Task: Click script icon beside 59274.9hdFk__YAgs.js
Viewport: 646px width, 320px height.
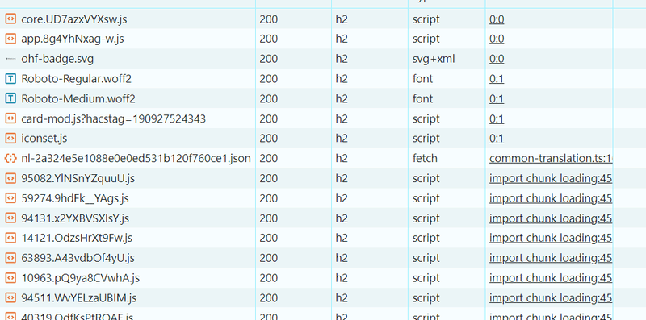Action: click(x=10, y=198)
